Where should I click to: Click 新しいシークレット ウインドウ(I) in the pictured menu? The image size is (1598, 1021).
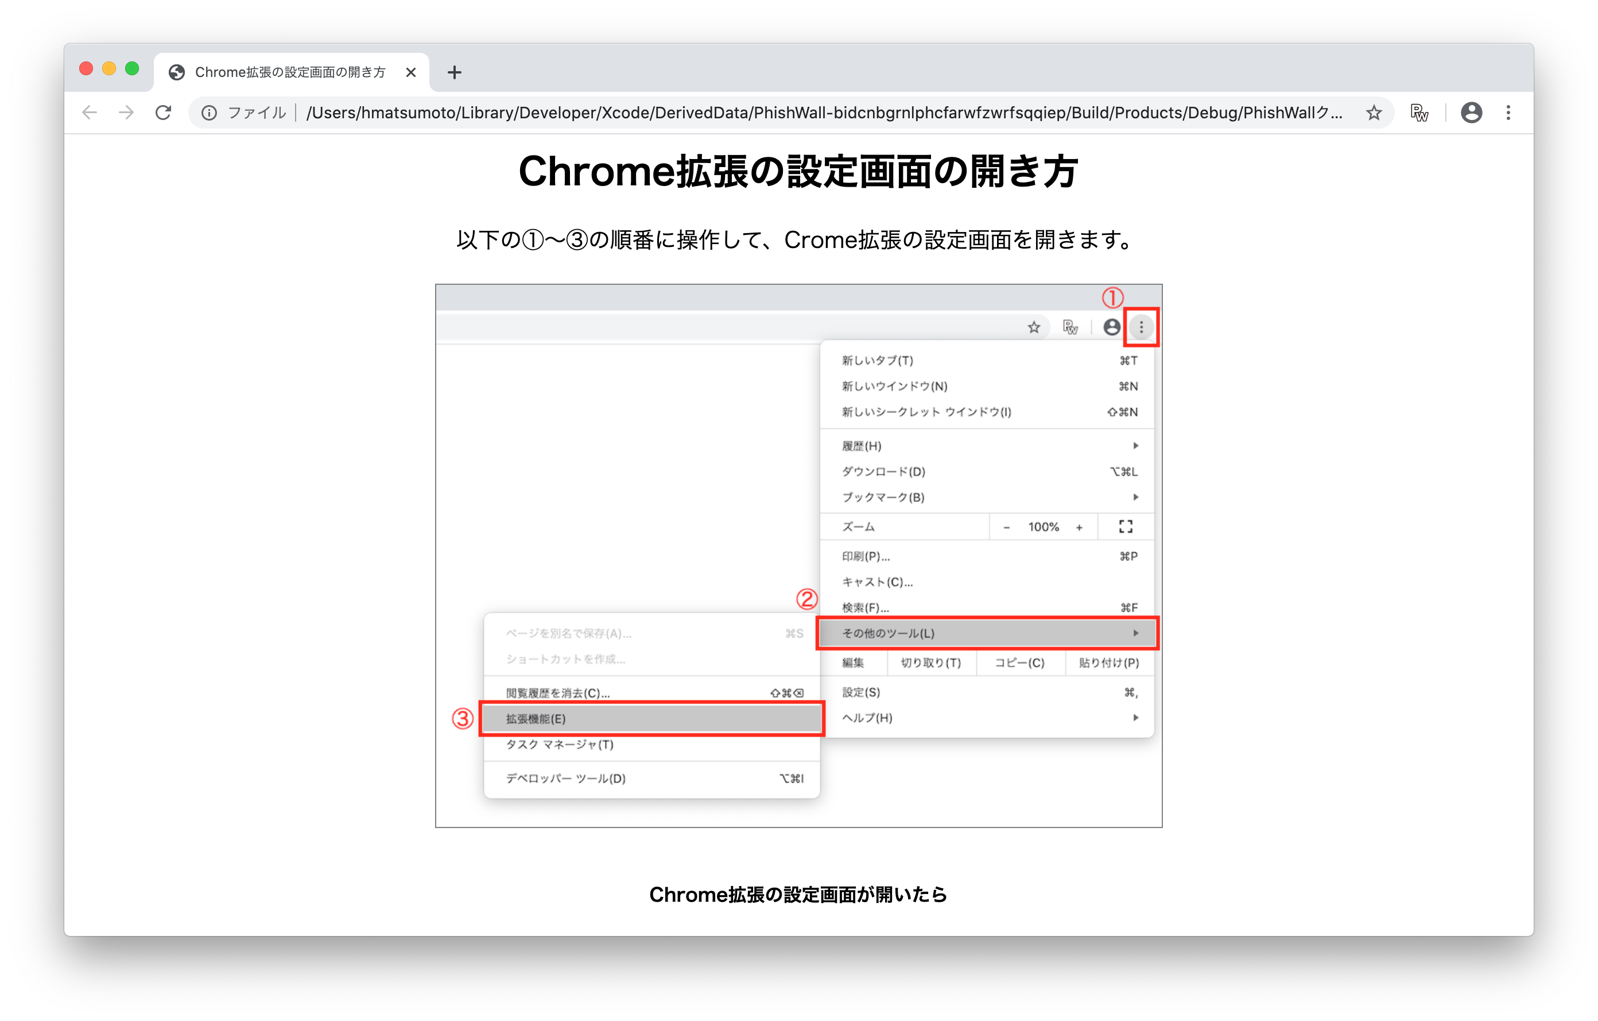(987, 412)
